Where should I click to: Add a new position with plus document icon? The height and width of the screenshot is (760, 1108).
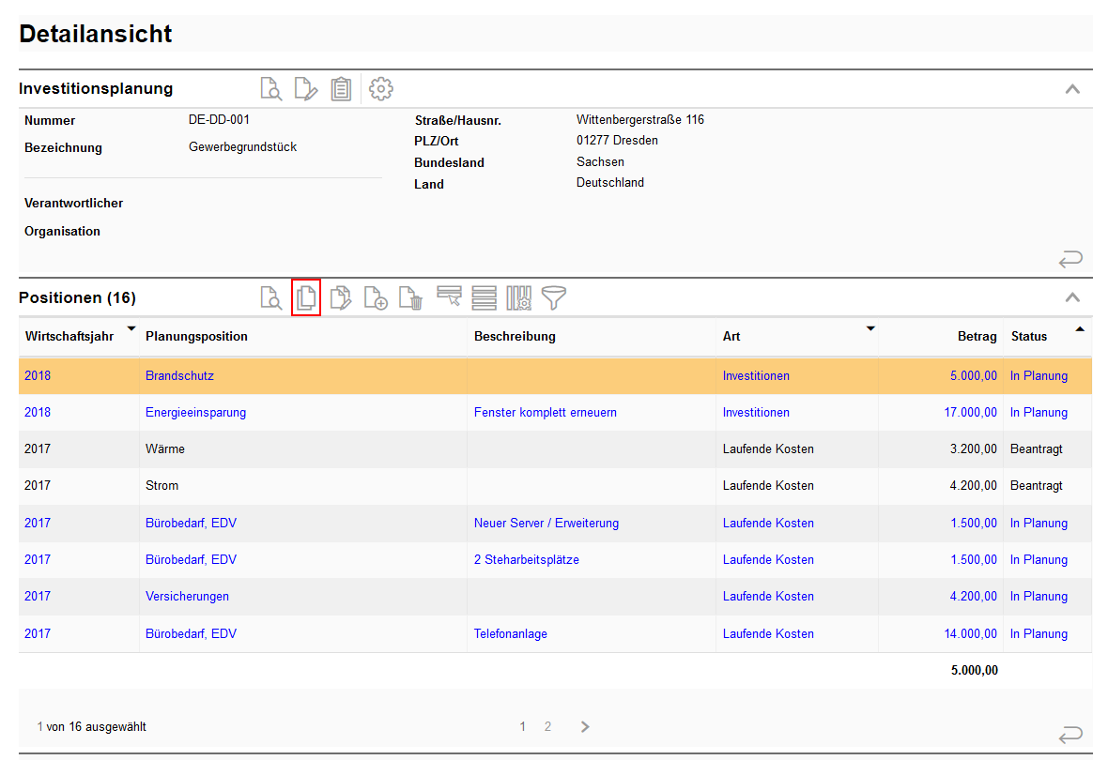tap(376, 297)
